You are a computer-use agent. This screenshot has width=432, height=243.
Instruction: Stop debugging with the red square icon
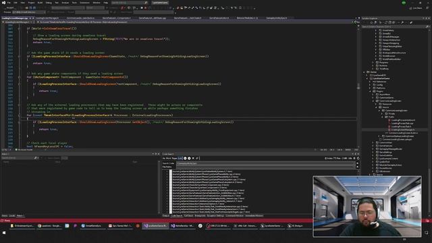pos(146,8)
